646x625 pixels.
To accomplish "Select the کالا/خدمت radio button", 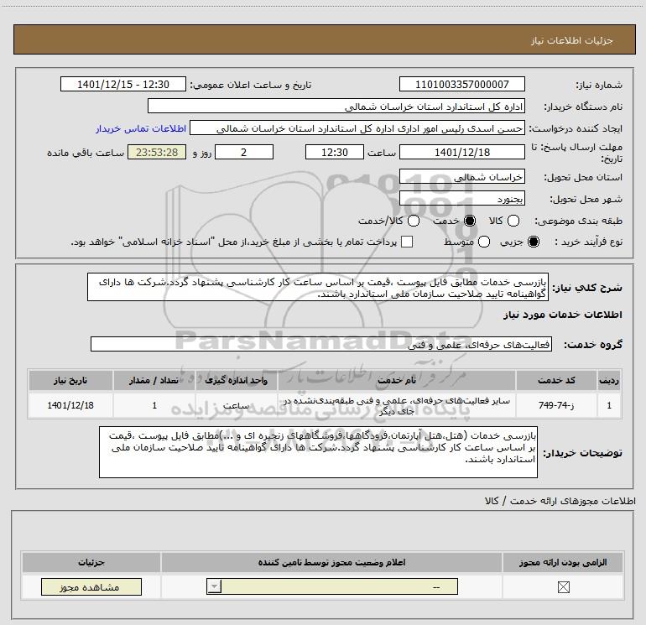I will [x=414, y=221].
